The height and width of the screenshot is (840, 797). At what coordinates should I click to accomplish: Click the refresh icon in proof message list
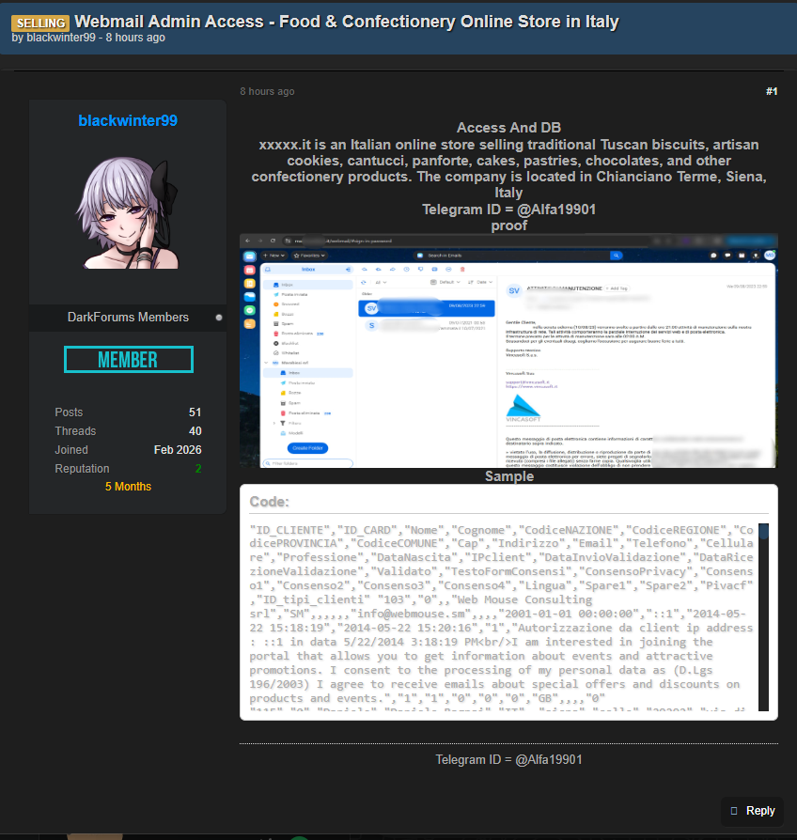pos(364,282)
